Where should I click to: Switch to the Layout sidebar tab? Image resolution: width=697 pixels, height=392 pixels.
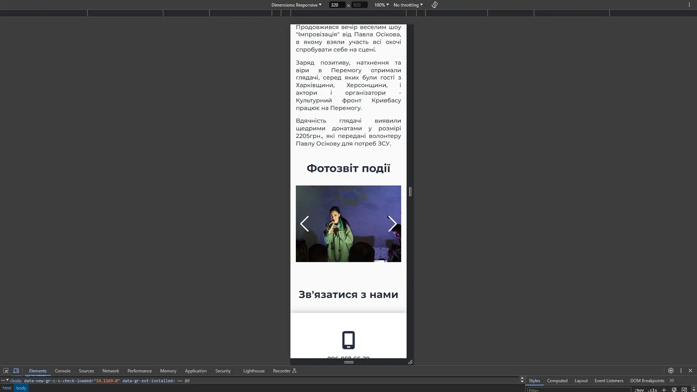click(581, 380)
